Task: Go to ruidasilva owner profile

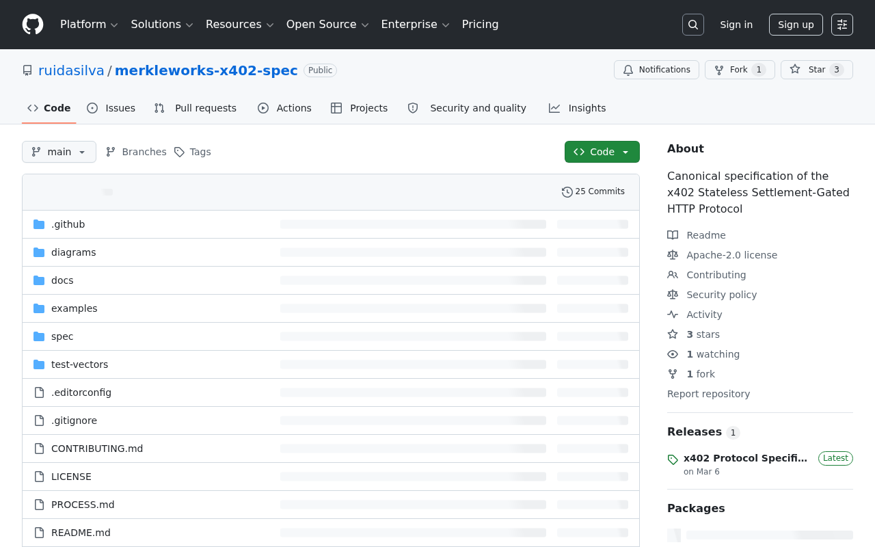Action: click(x=71, y=70)
